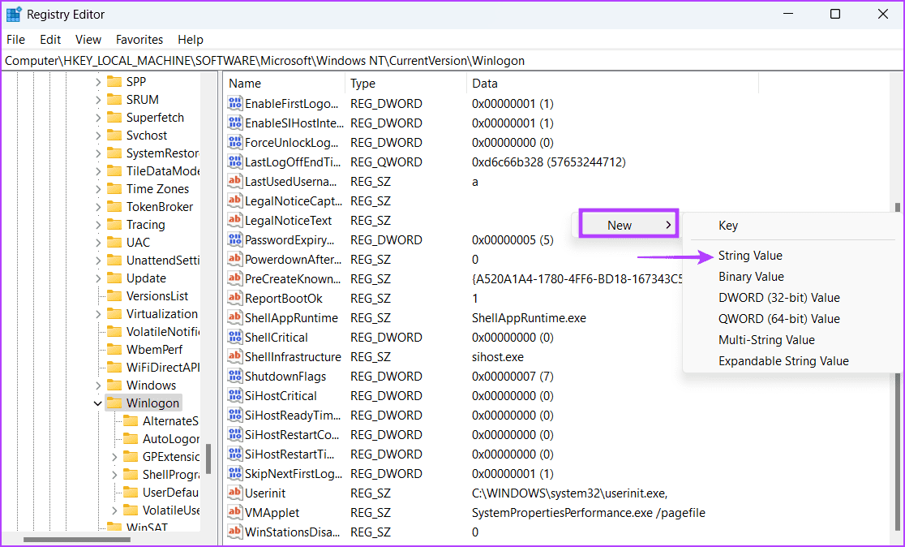Click the ab icon beside VMApplet

(x=234, y=512)
